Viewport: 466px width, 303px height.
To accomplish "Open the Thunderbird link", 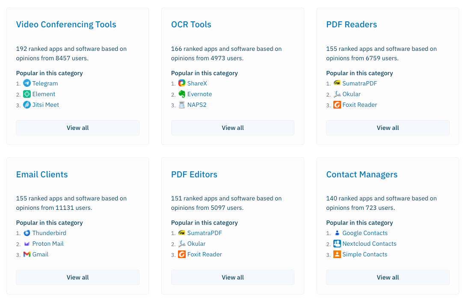I will coord(49,233).
